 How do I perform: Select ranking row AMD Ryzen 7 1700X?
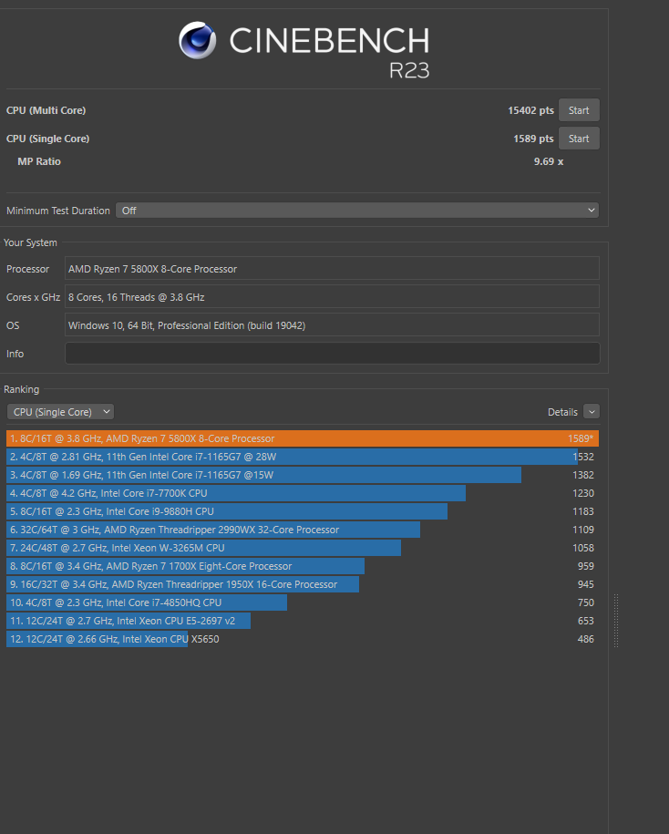(x=303, y=566)
